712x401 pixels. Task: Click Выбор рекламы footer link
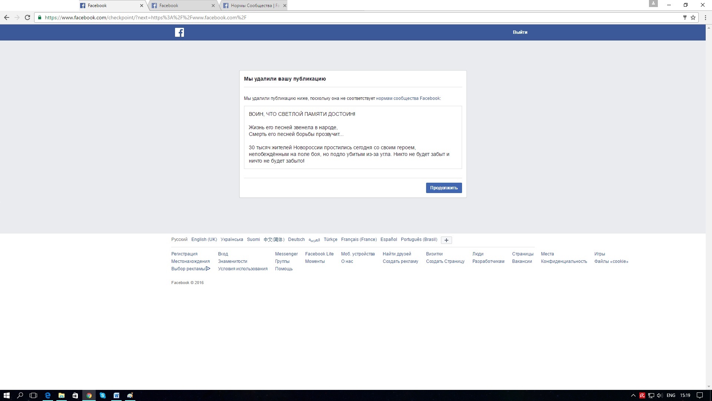tap(191, 269)
